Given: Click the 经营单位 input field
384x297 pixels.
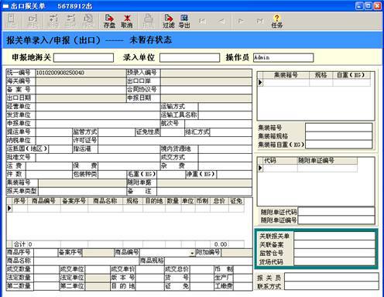Looking at the screenshot, I should coord(98,107).
